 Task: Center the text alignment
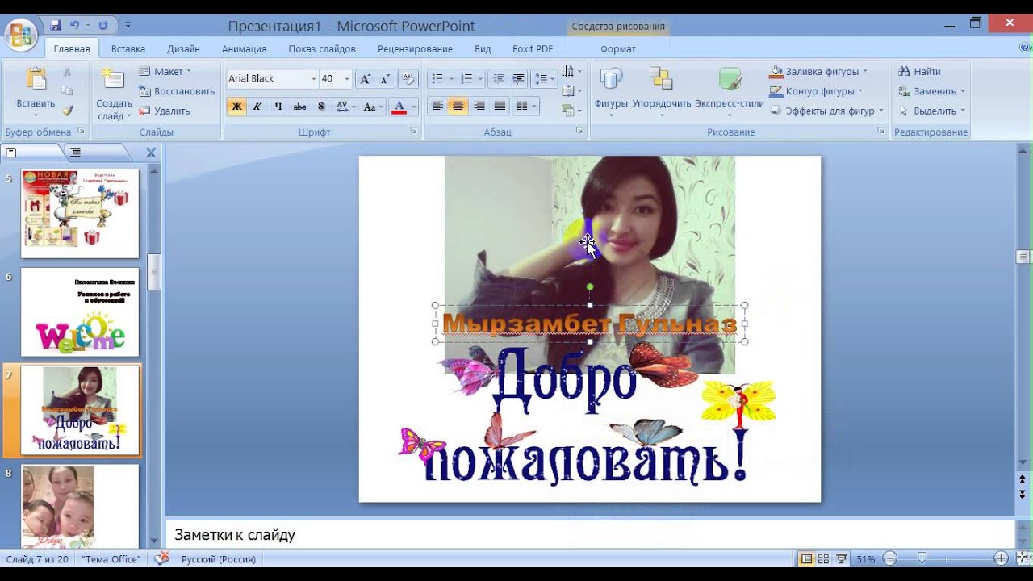[x=458, y=107]
